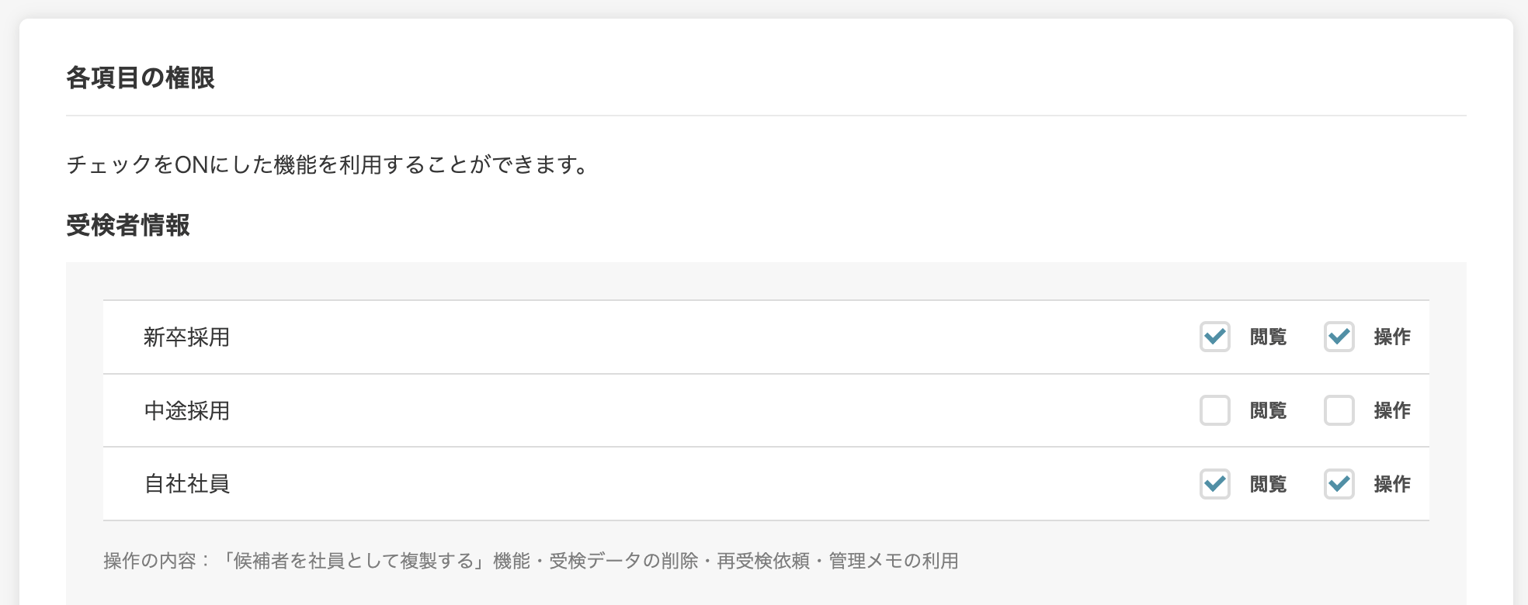1528x605 pixels.
Task: Click the 操作 text label in 自社社員 row
Action: pos(1392,484)
